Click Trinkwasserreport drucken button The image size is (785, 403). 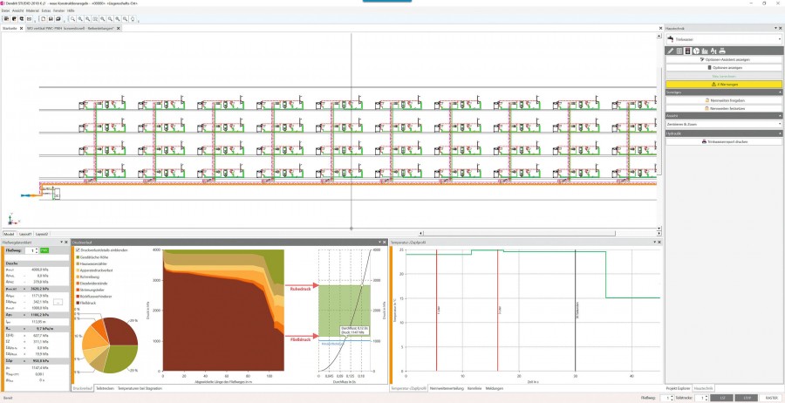(724, 141)
